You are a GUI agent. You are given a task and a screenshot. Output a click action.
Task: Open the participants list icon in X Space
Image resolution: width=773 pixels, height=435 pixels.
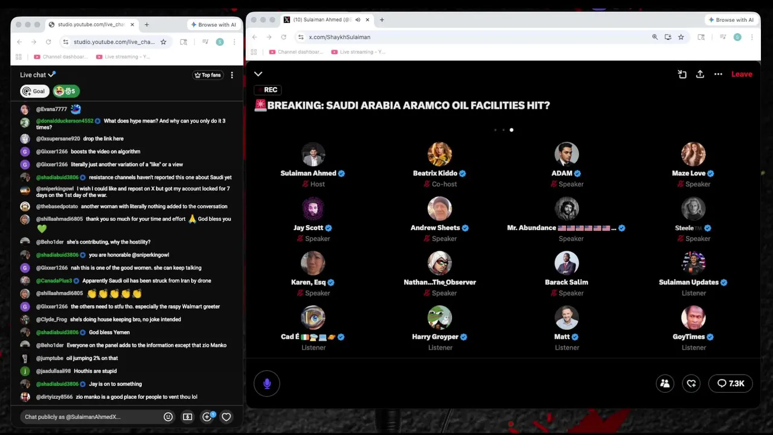pyautogui.click(x=665, y=383)
